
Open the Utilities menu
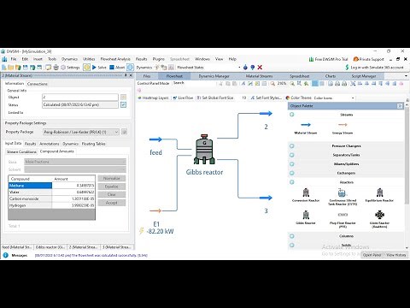pos(89,59)
